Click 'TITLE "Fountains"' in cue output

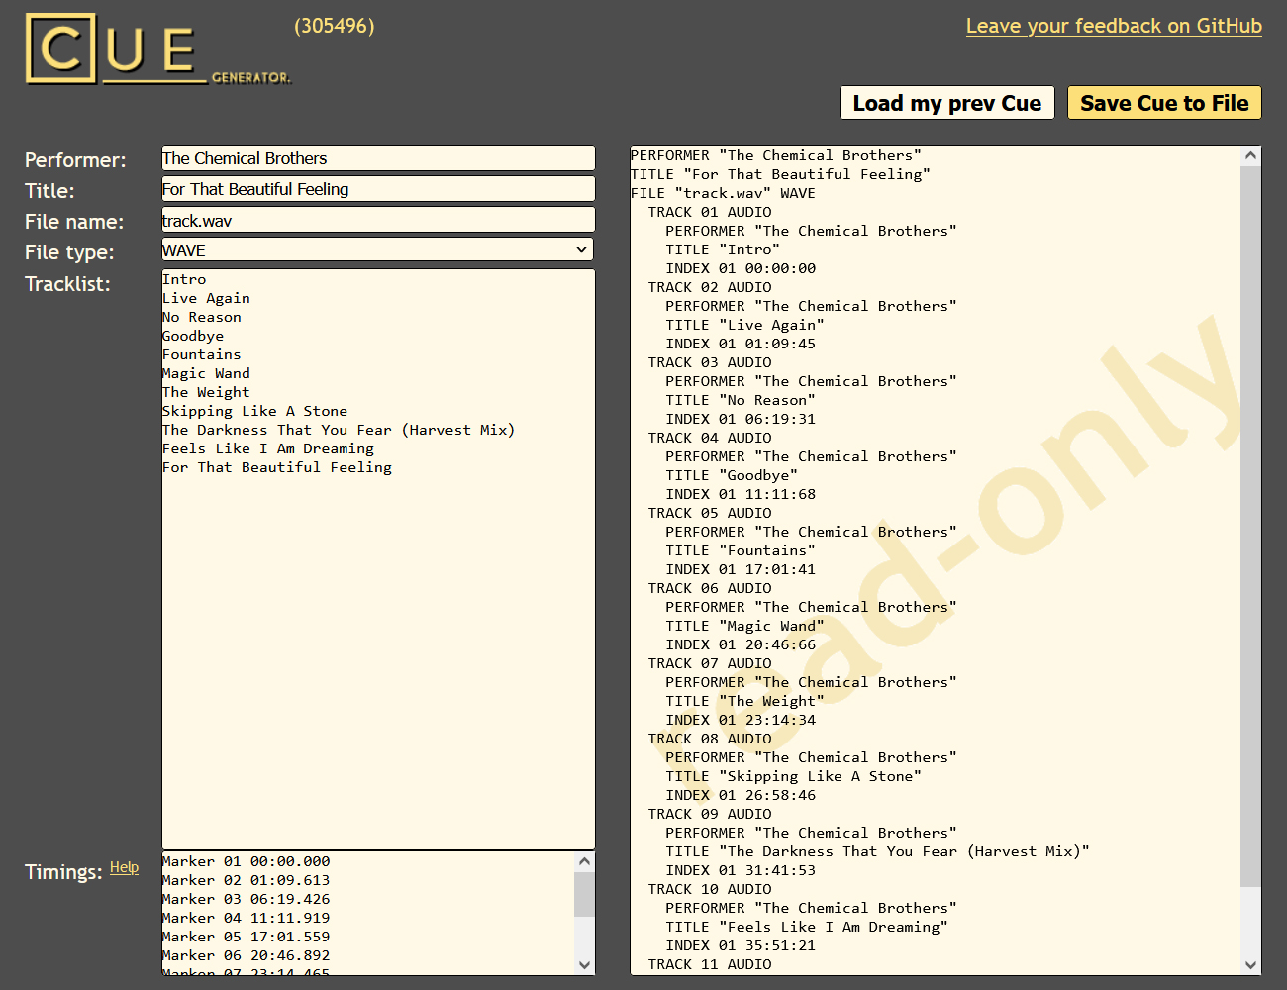click(741, 550)
